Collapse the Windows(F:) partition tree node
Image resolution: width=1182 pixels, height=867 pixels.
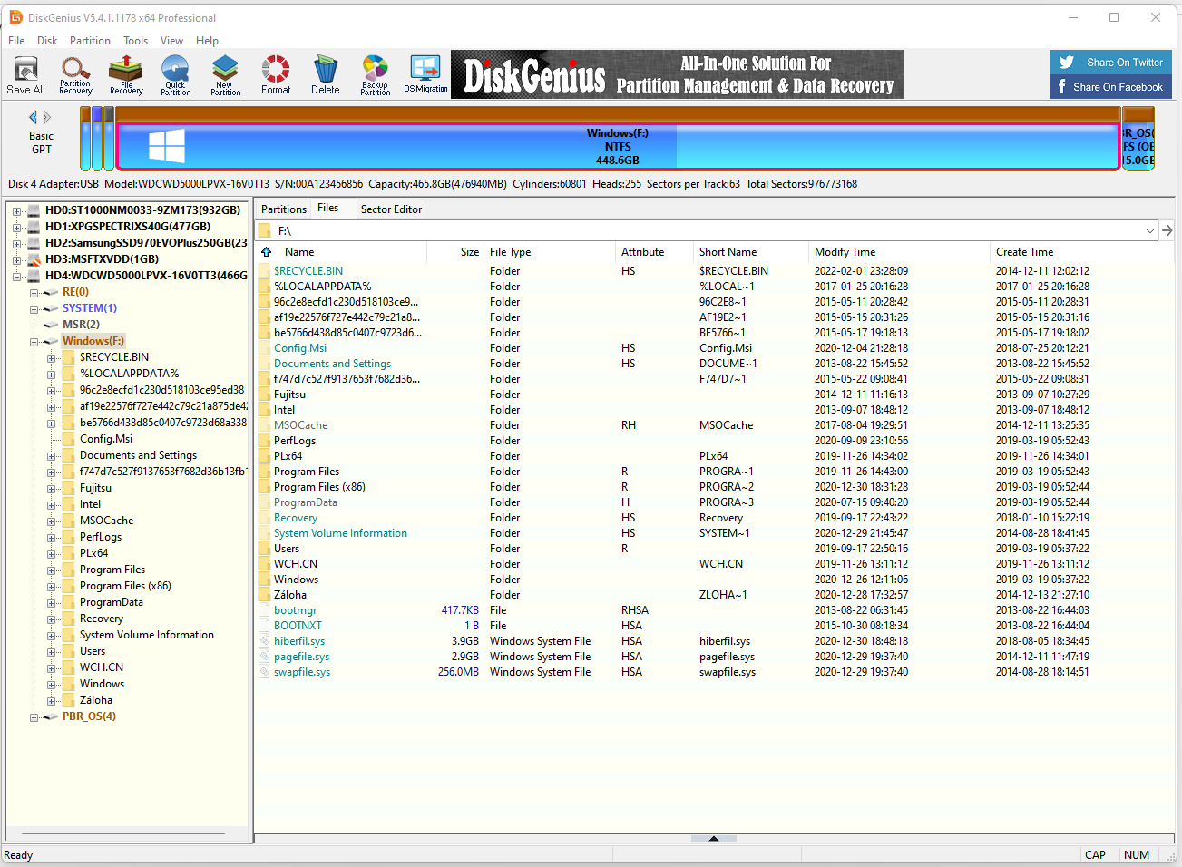click(x=34, y=342)
